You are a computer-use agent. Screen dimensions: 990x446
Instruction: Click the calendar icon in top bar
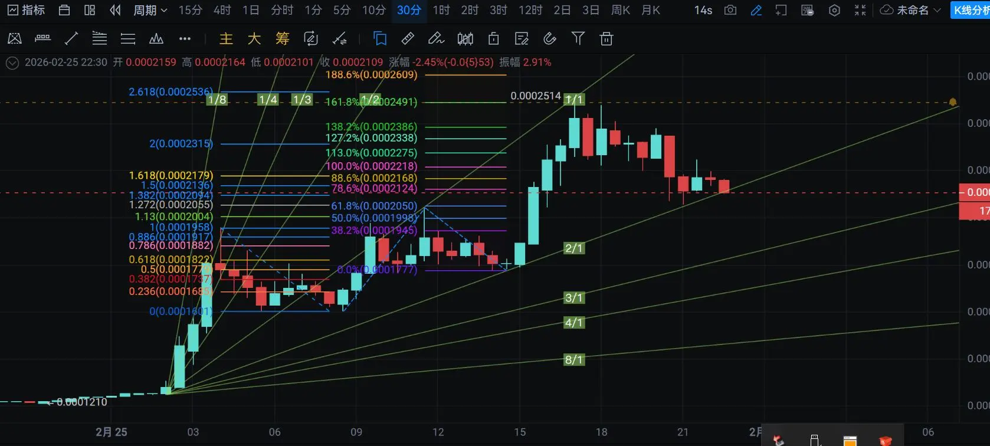pyautogui.click(x=64, y=10)
